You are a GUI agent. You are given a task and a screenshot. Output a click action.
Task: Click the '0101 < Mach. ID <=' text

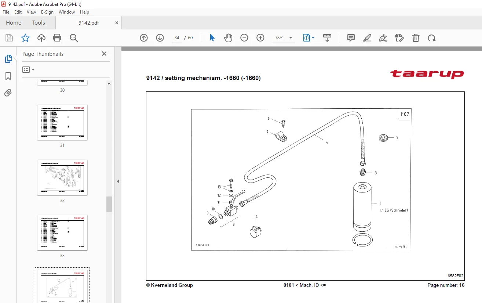[x=304, y=285]
